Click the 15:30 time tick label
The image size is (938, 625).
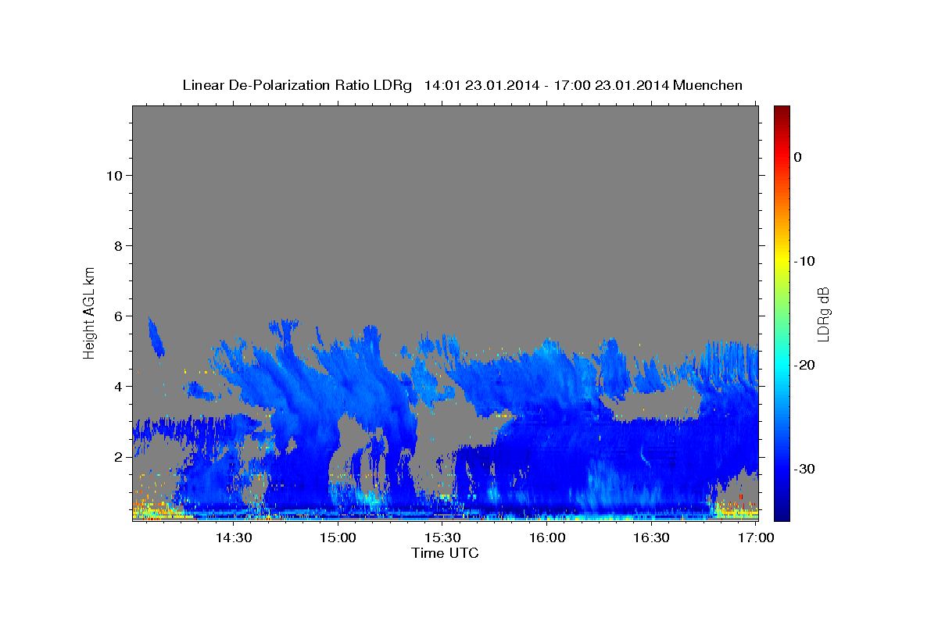(442, 537)
